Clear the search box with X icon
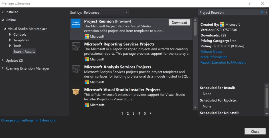 262,12
